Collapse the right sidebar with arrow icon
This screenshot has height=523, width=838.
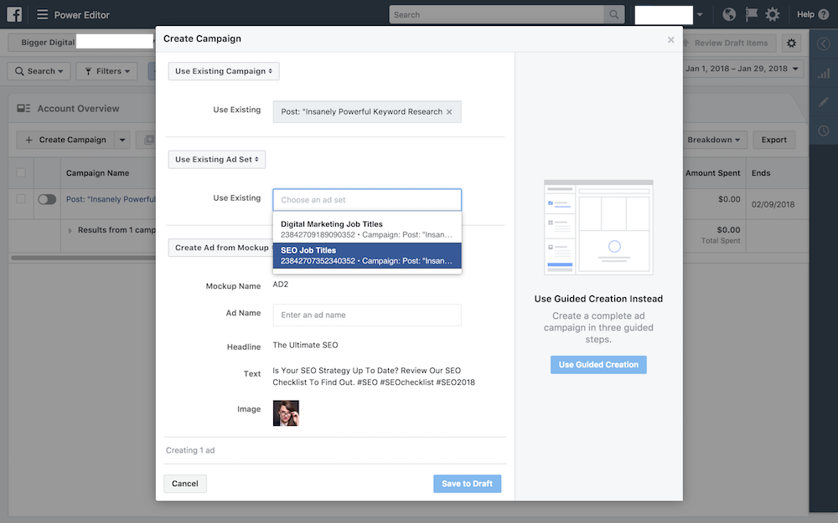pyautogui.click(x=824, y=44)
